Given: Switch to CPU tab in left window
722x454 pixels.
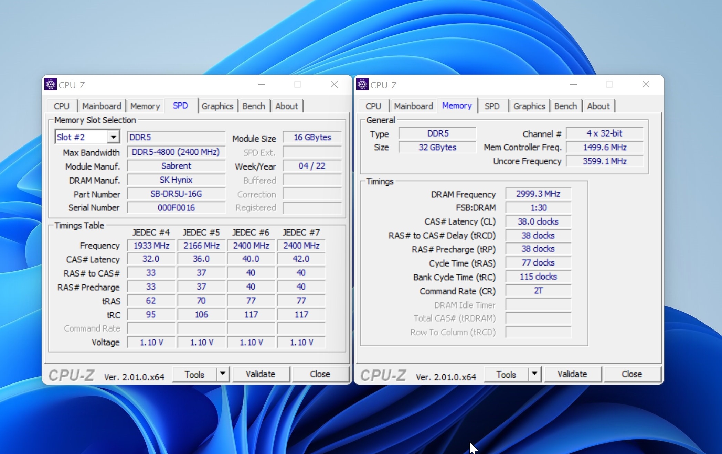Looking at the screenshot, I should tap(62, 106).
